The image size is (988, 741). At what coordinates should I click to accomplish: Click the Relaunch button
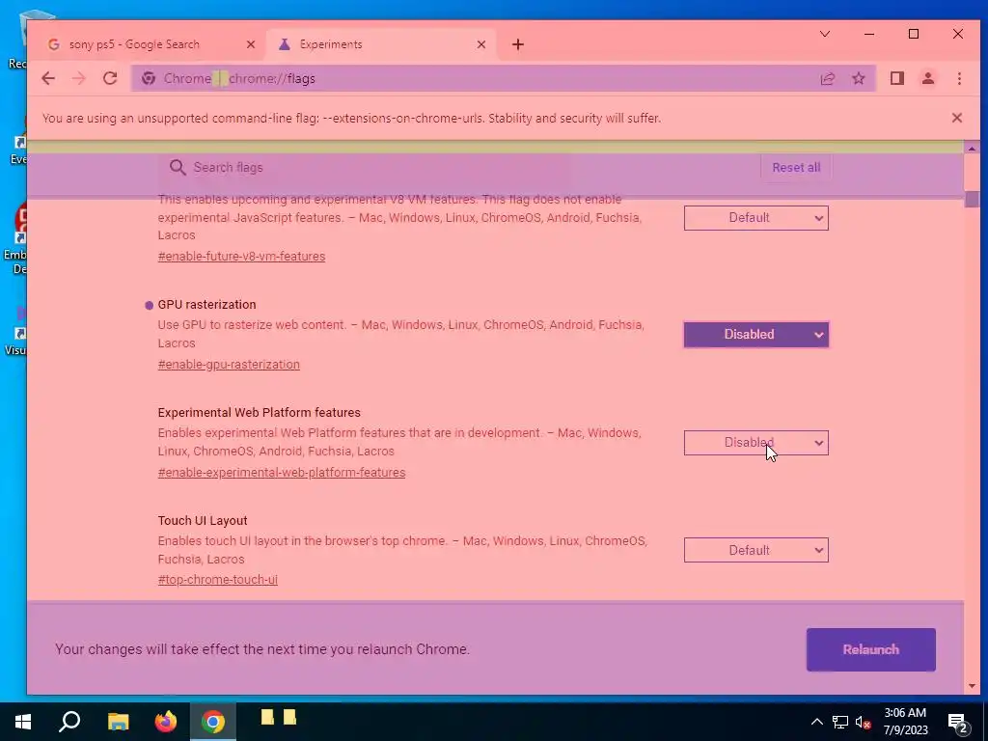pyautogui.click(x=871, y=649)
